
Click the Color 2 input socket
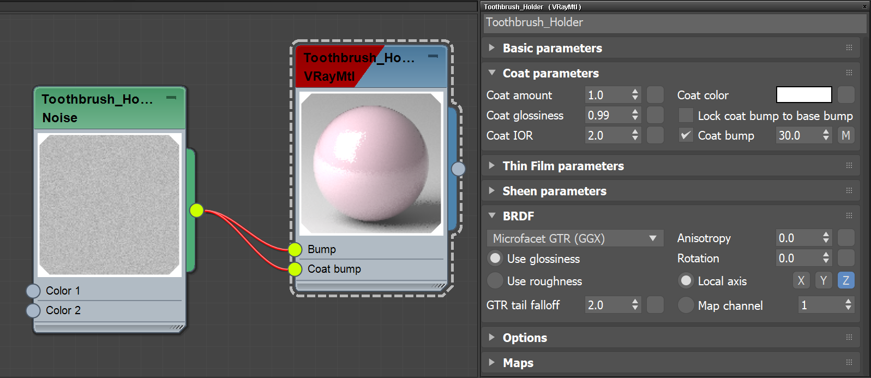(33, 310)
